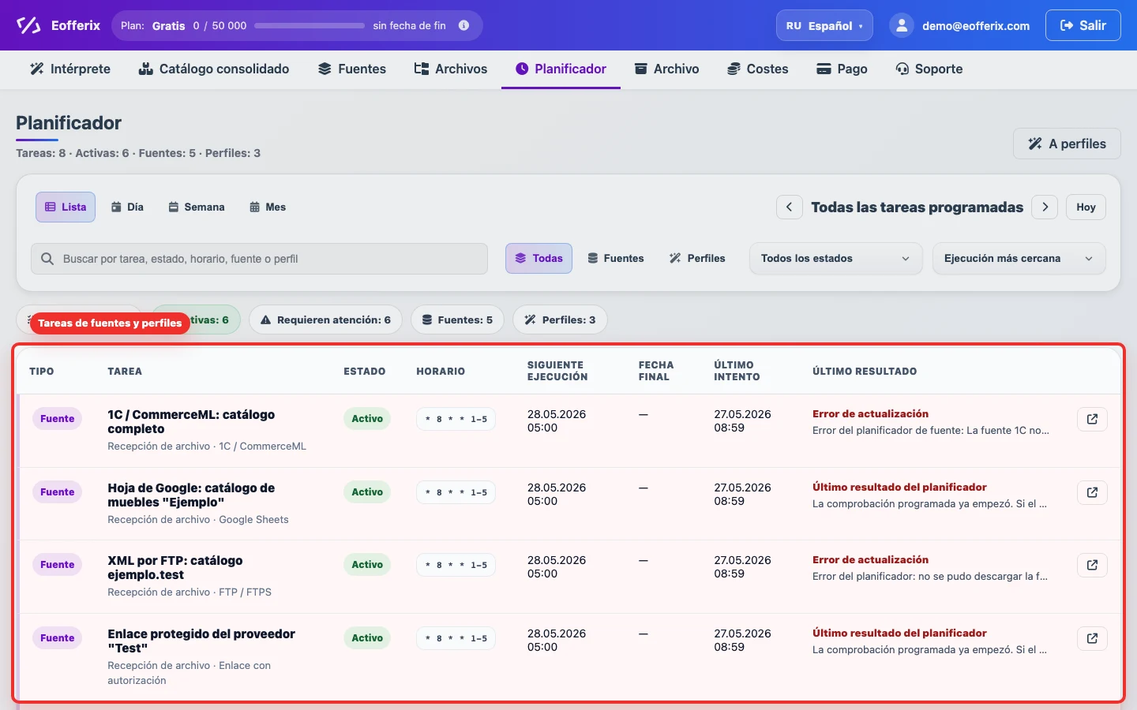This screenshot has height=710, width=1137.
Task: Select the Todas filter
Action: click(538, 258)
